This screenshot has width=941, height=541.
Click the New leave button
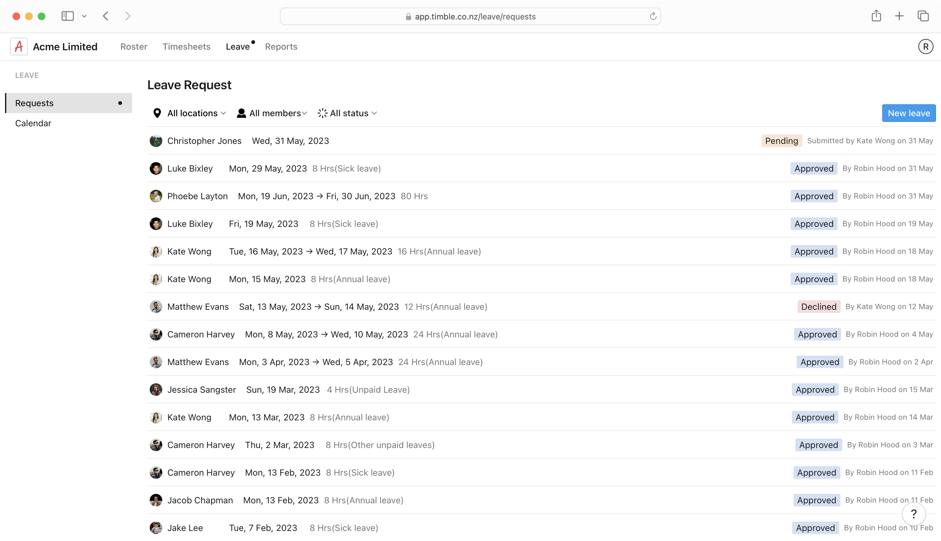(908, 113)
